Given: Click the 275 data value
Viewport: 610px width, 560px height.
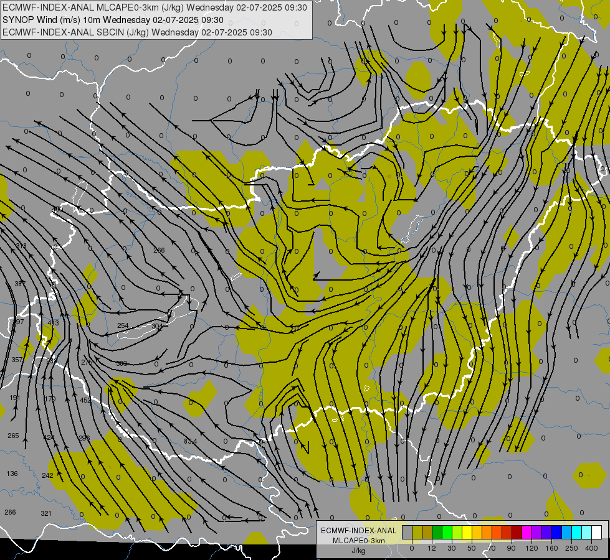Looking at the screenshot, I should point(87,362).
